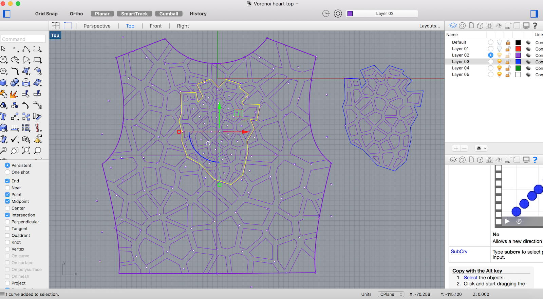Image resolution: width=543 pixels, height=299 pixels.
Task: Lock Layer 05 with its padlock
Action: [508, 75]
